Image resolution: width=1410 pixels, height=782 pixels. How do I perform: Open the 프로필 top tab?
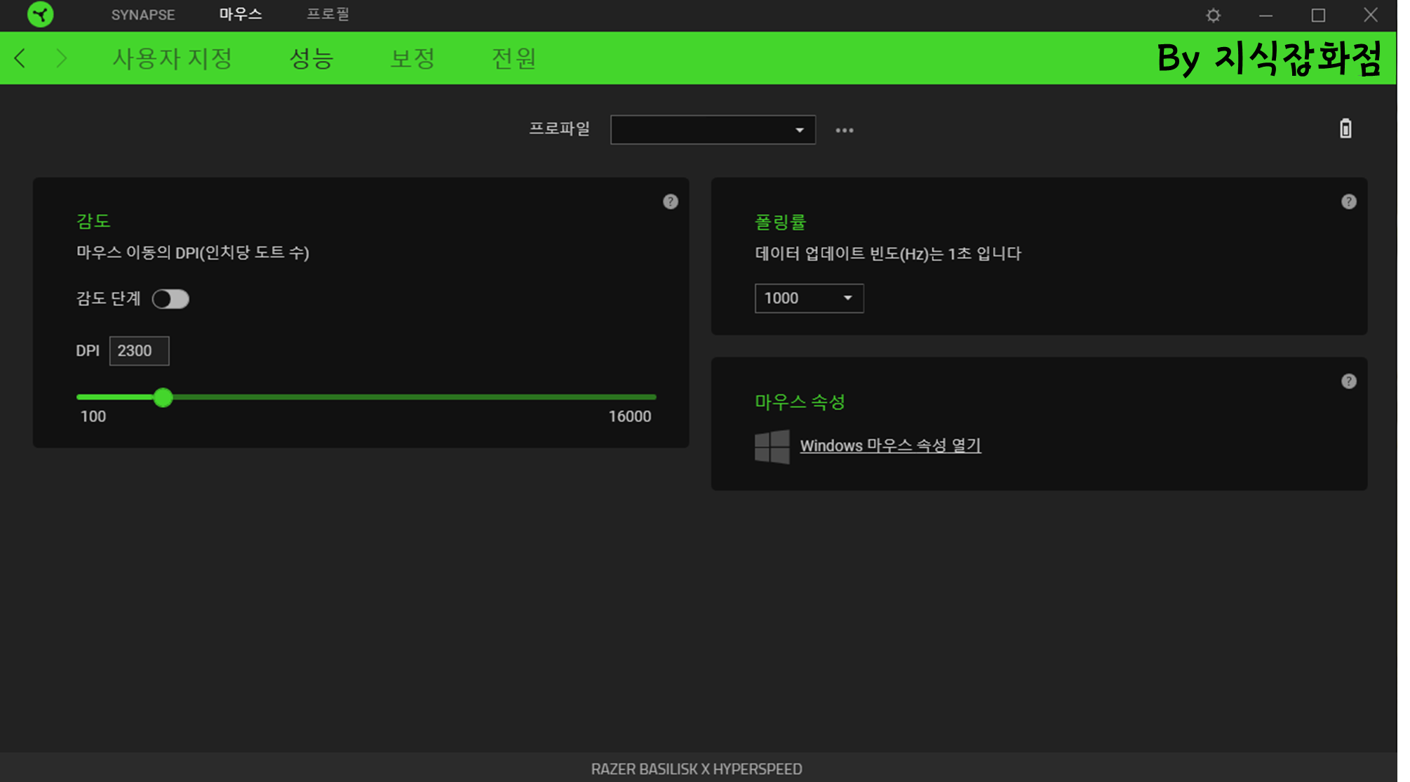(x=328, y=14)
